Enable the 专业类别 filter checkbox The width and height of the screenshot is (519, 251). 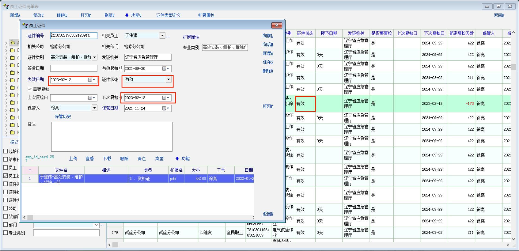coord(5,233)
